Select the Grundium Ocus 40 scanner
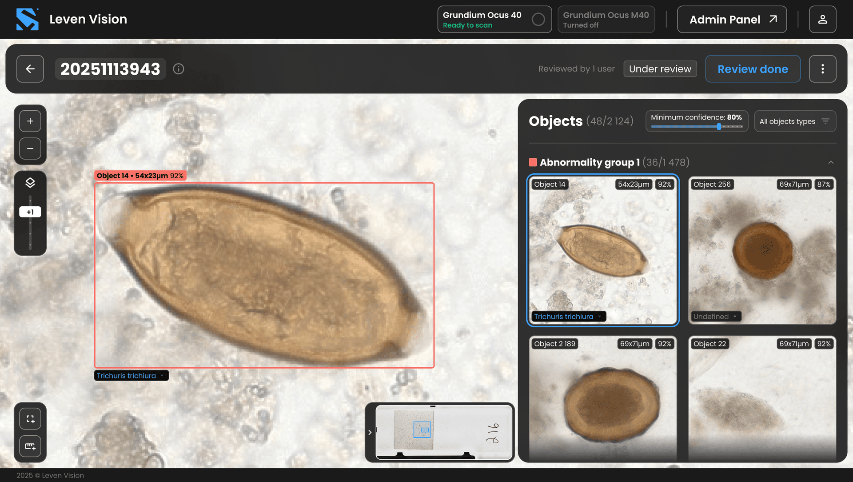Viewport: 853px width, 482px height. pyautogui.click(x=494, y=20)
